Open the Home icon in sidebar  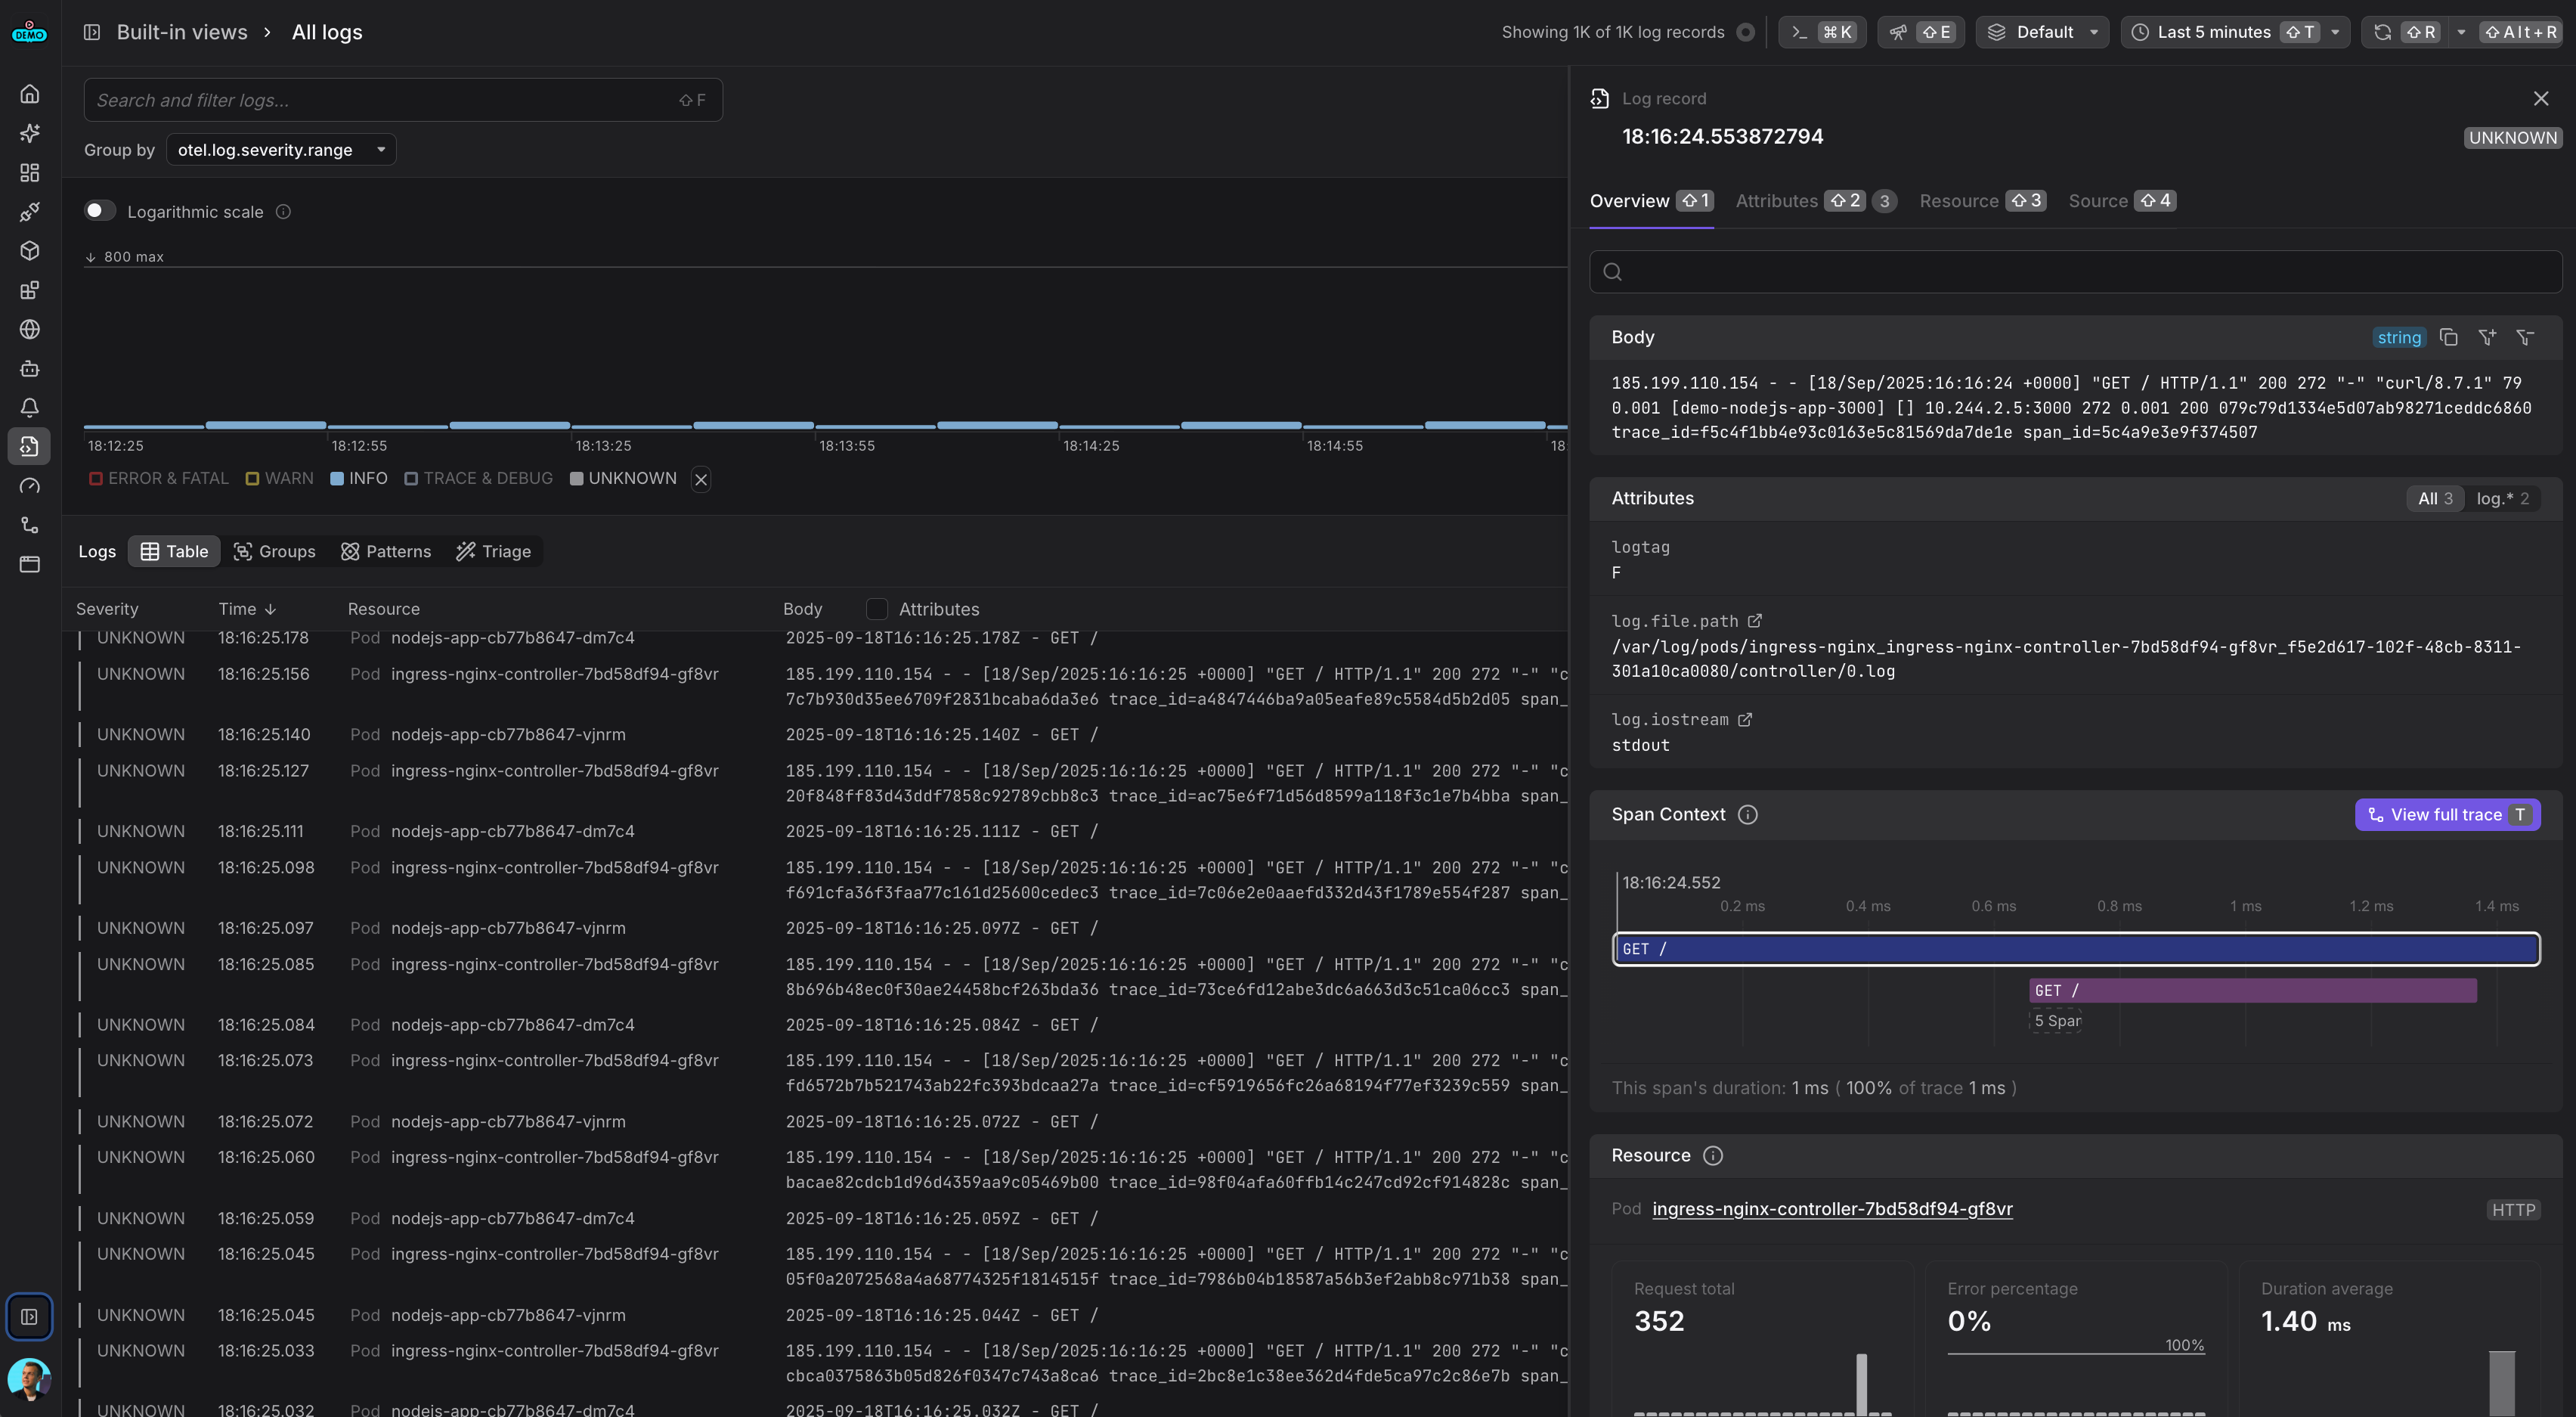[30, 94]
